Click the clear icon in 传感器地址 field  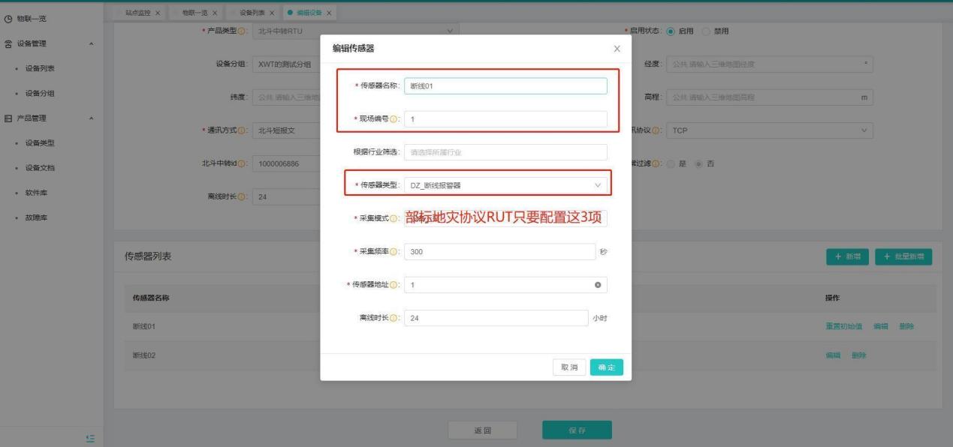[x=597, y=285]
